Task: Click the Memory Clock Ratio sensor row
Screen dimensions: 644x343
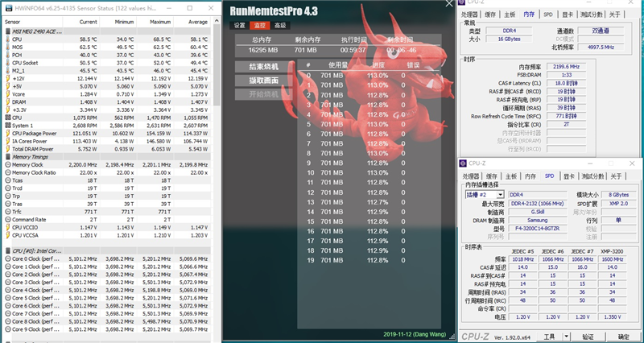Action: click(x=107, y=172)
